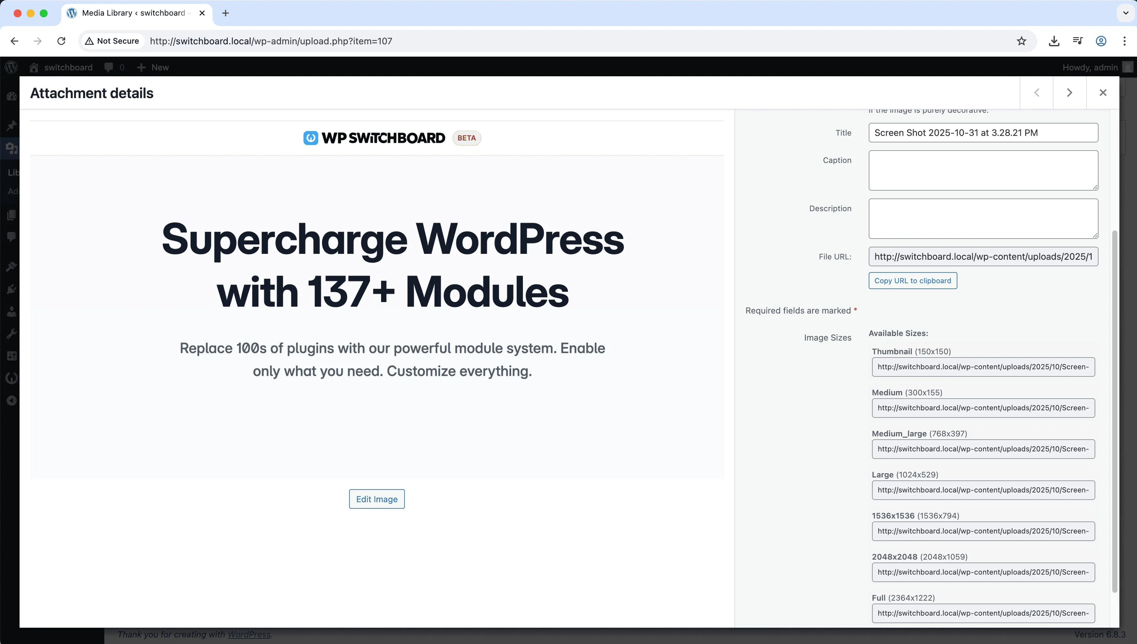Image resolution: width=1137 pixels, height=644 pixels.
Task: View previous attachment with left arrow
Action: tap(1037, 93)
